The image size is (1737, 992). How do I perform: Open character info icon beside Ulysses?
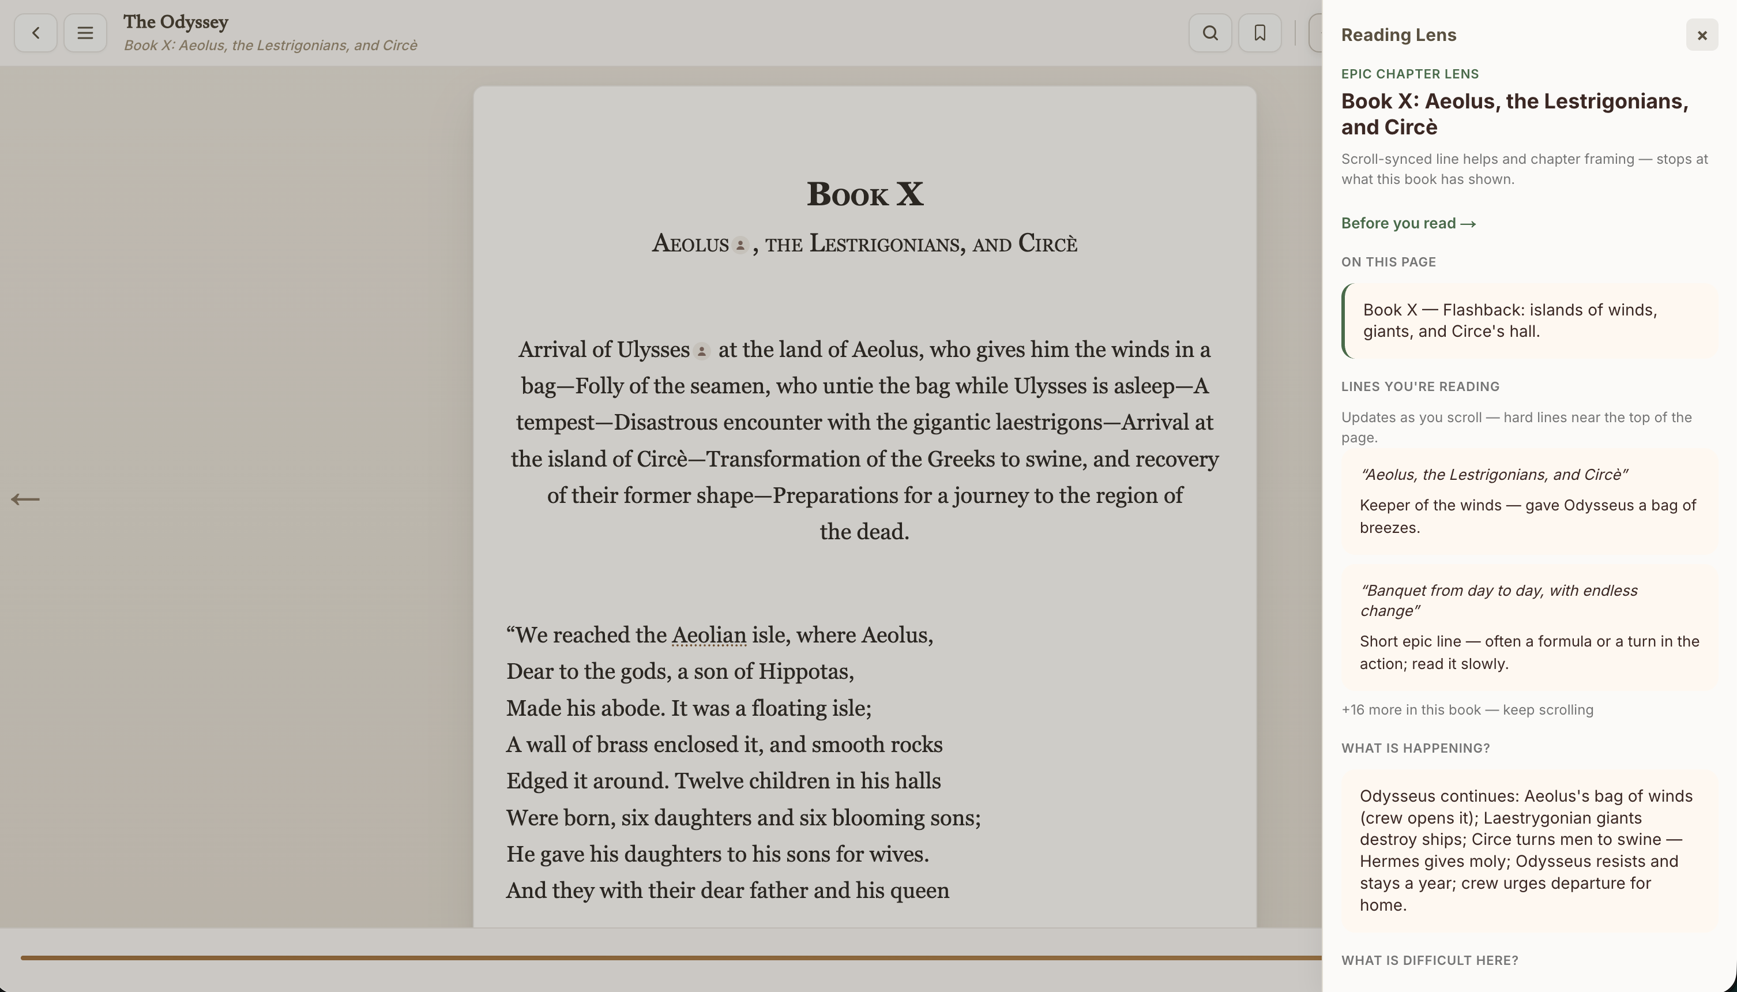pyautogui.click(x=702, y=351)
